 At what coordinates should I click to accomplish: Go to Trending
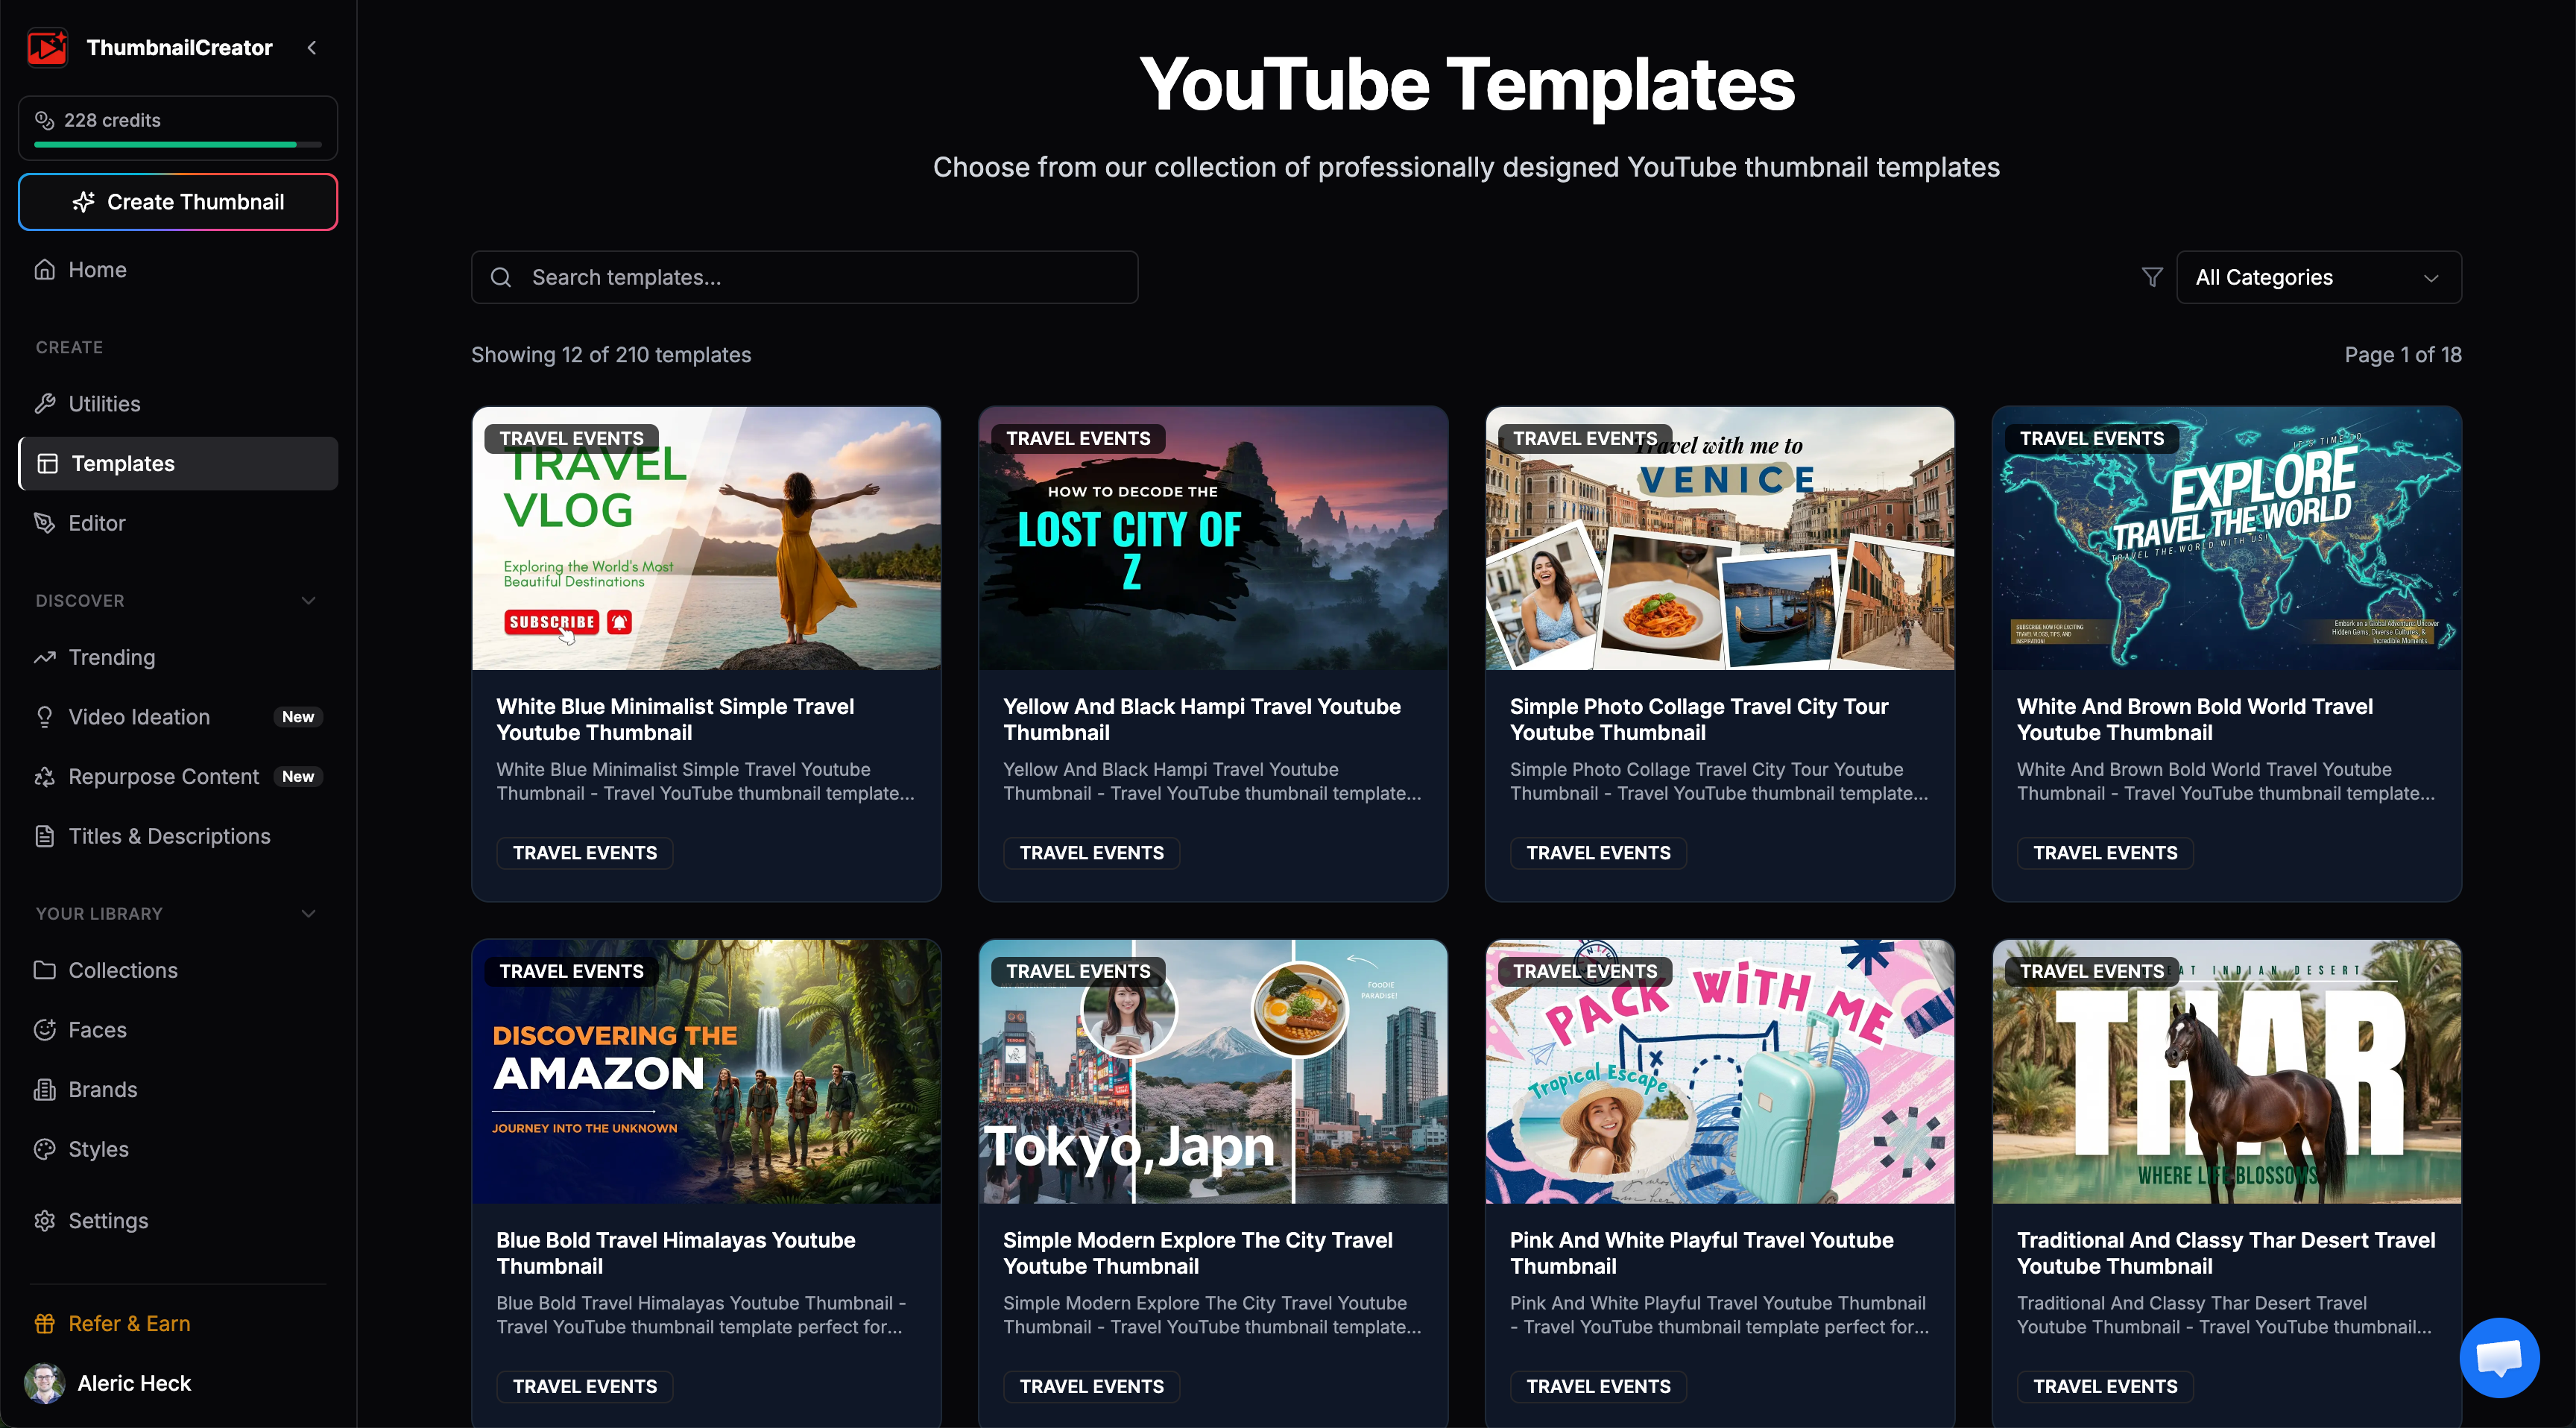point(178,657)
